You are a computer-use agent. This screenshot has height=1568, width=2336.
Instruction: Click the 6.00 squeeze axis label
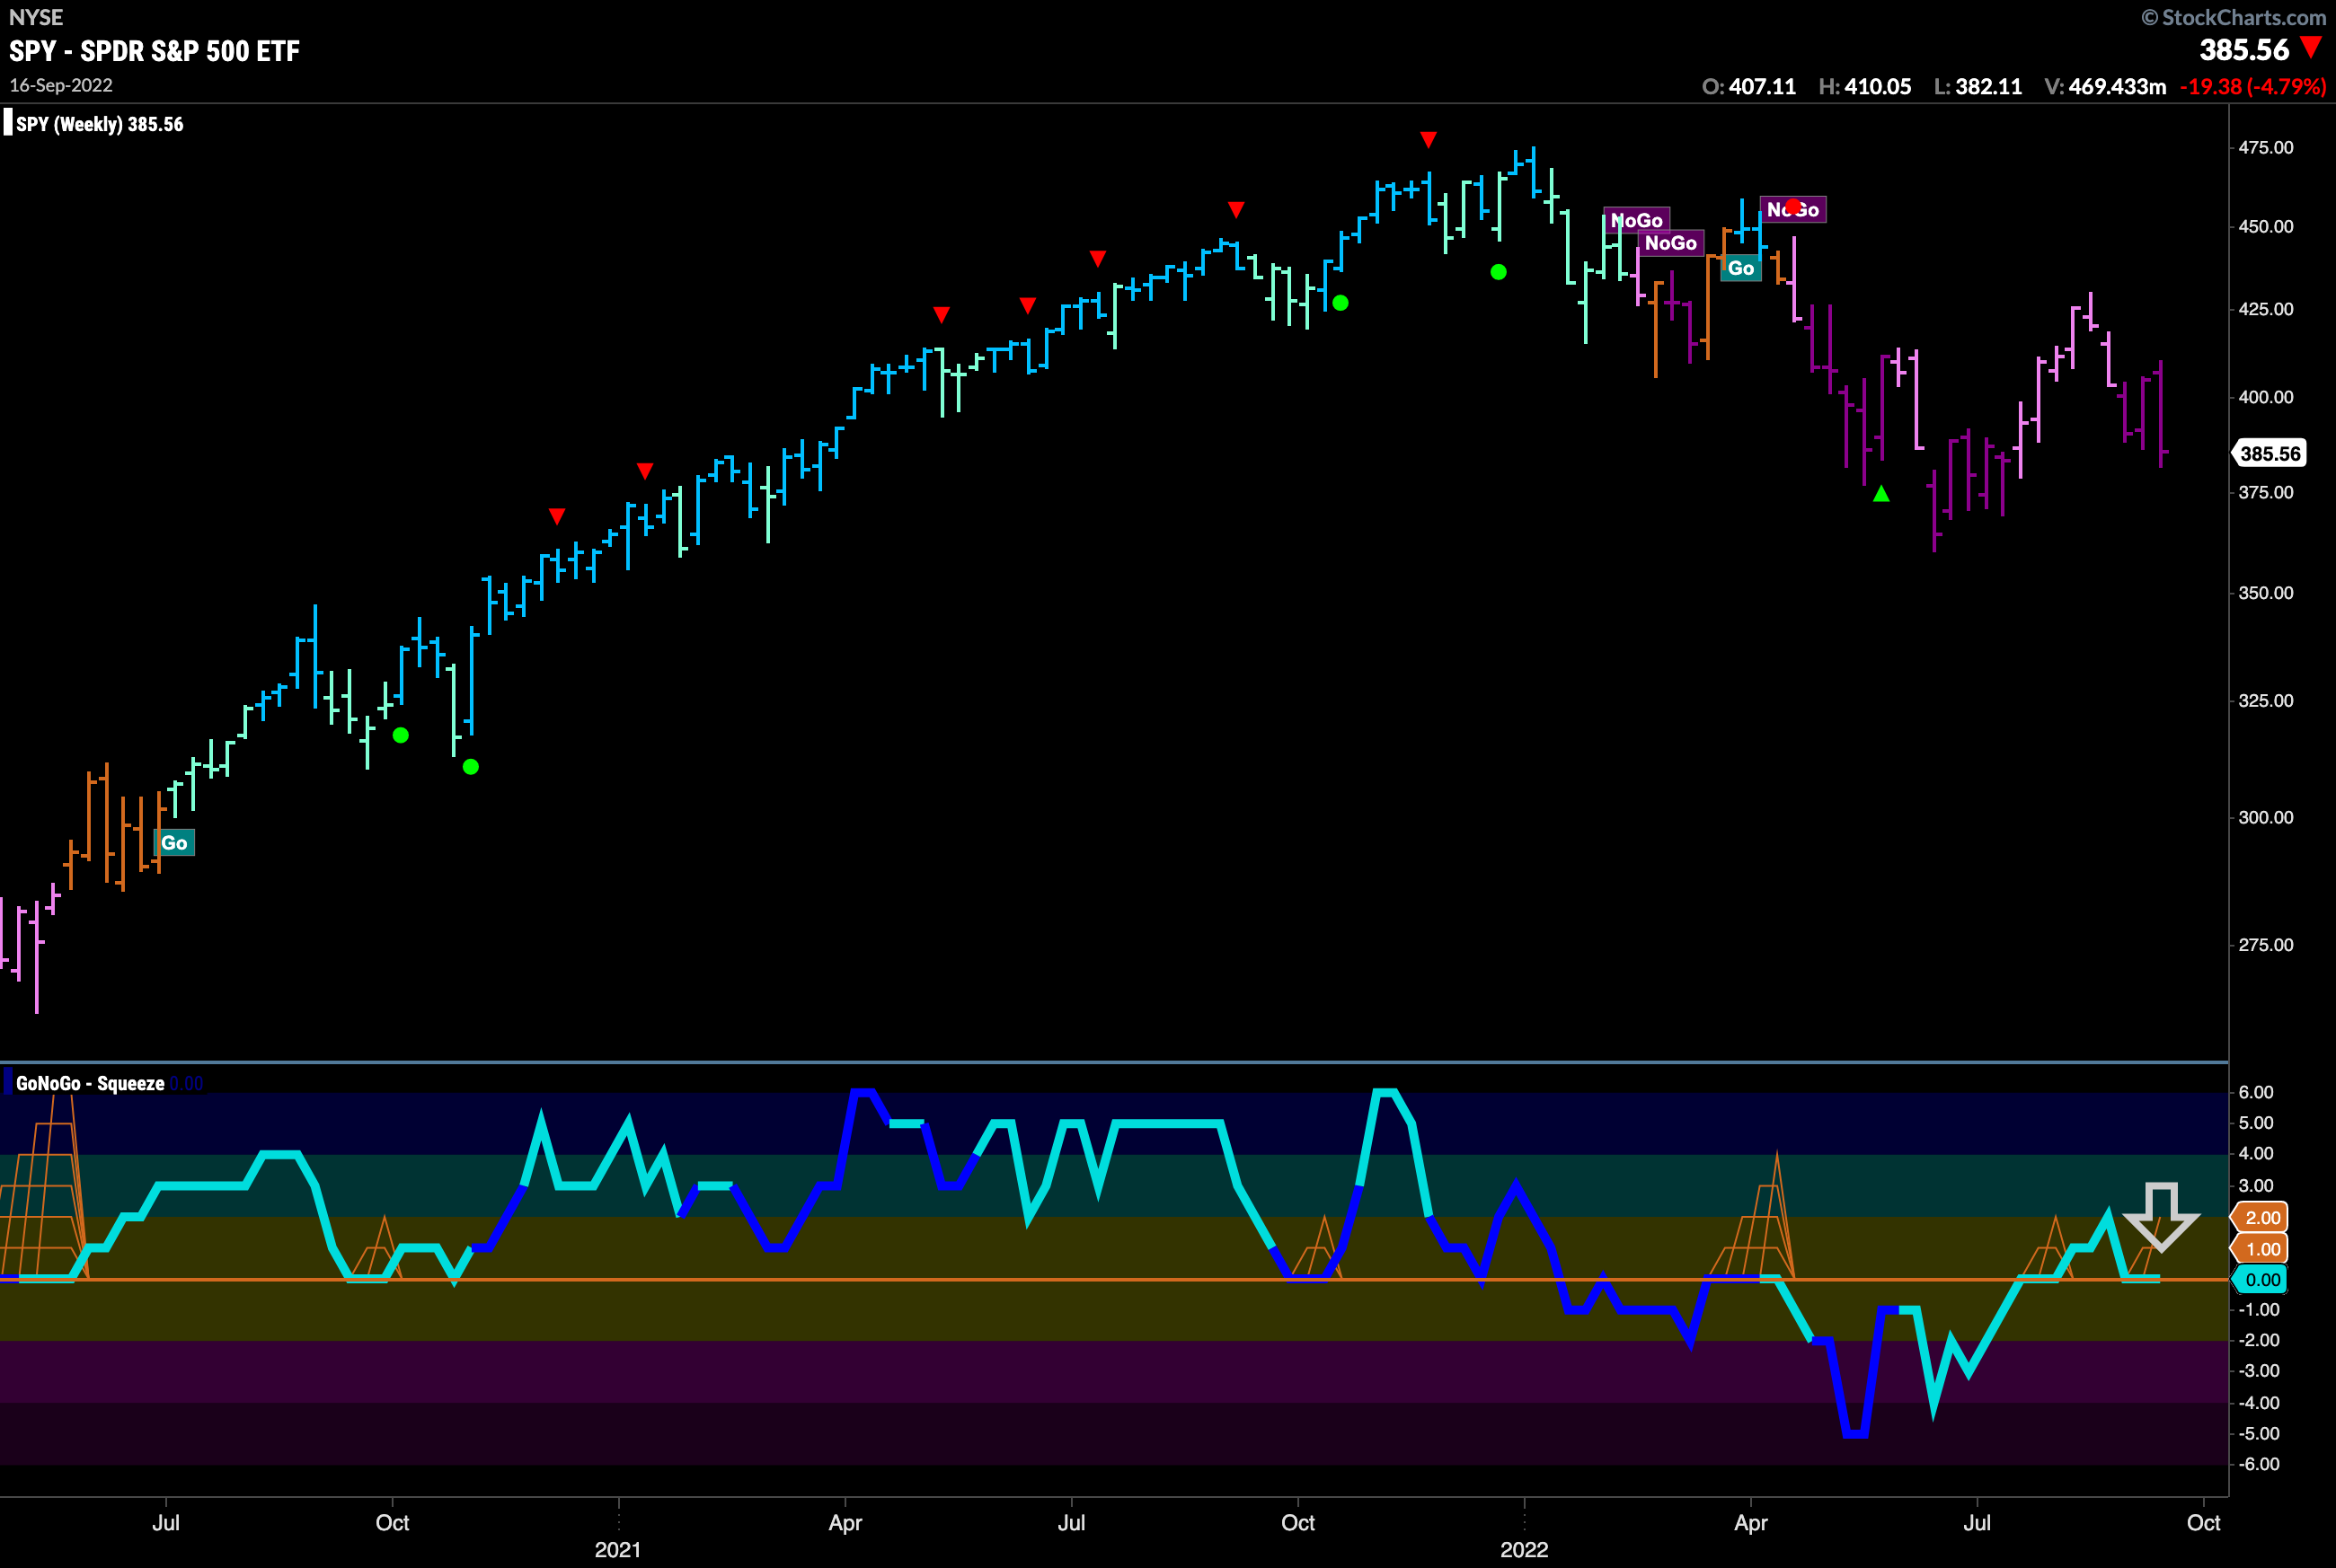point(2256,1092)
